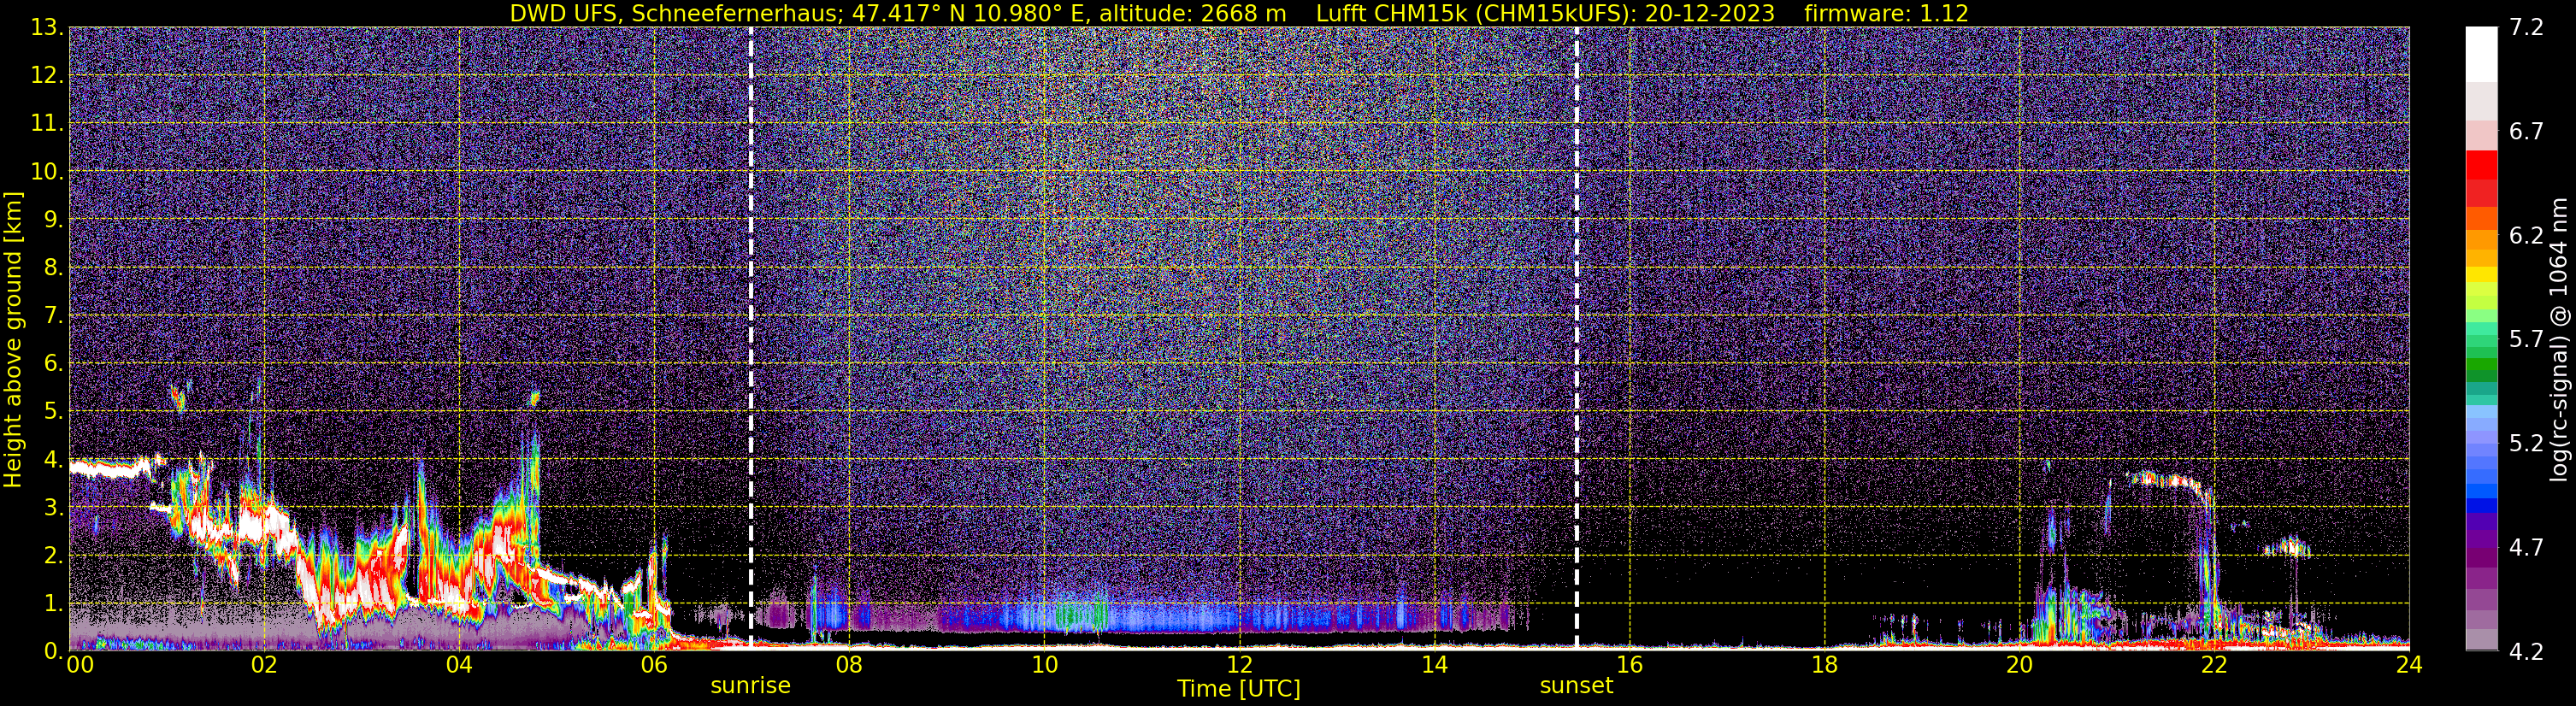Click time-axis tick label 08
The image size is (2576, 706).
[x=849, y=666]
